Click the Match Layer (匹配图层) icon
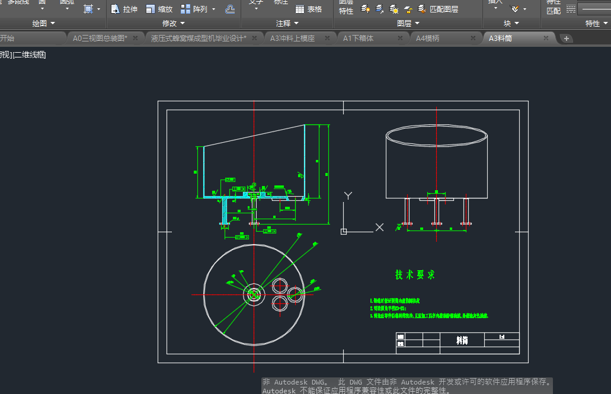Image resolution: width=611 pixels, height=394 pixels. (x=422, y=9)
